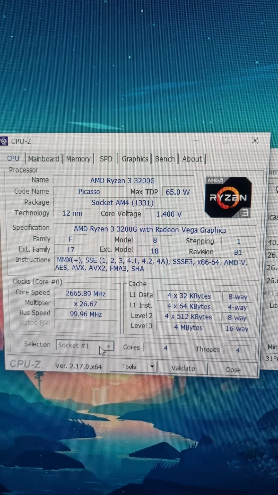
Task: Open the Graphics tab
Action: click(x=135, y=159)
